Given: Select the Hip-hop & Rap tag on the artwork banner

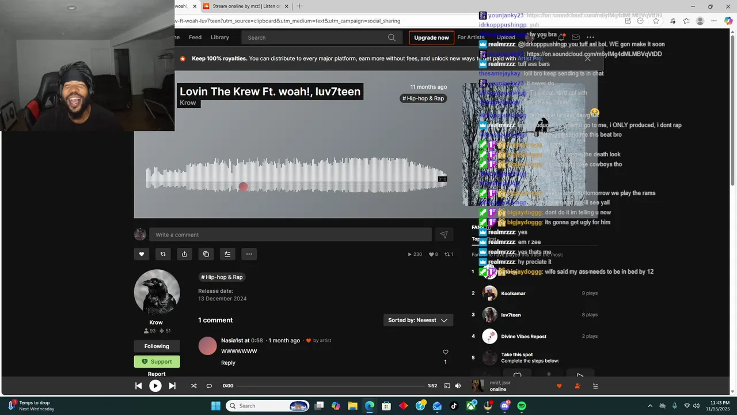Looking at the screenshot, I should (423, 99).
